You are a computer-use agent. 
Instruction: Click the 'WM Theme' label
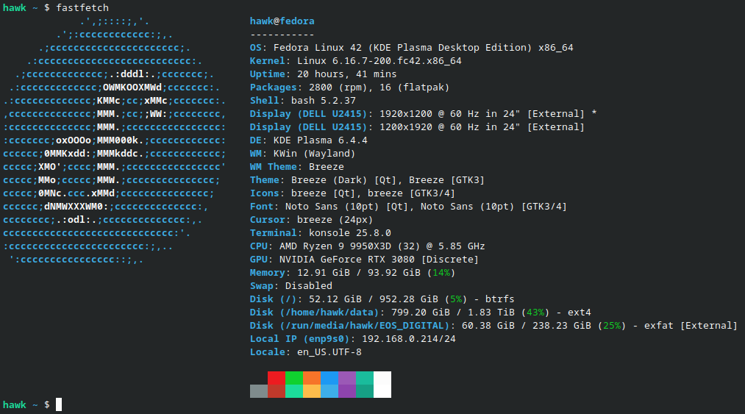[273, 167]
